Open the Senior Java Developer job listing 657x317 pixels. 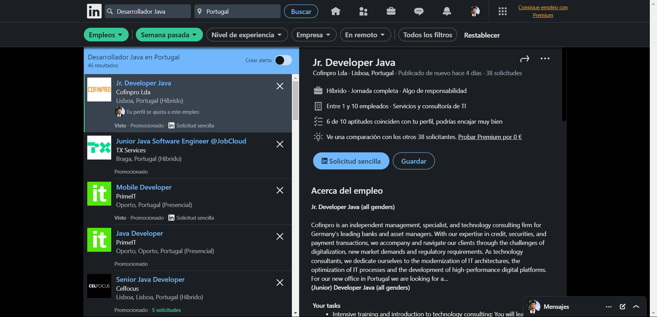click(150, 279)
